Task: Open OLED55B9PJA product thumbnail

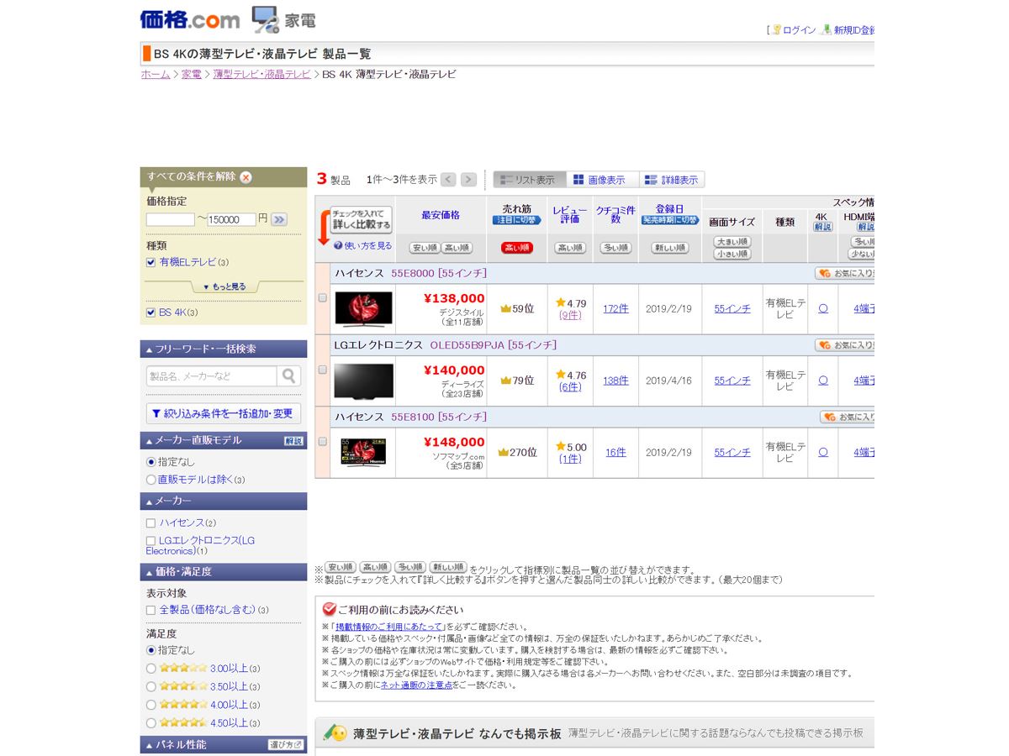Action: click(x=363, y=381)
